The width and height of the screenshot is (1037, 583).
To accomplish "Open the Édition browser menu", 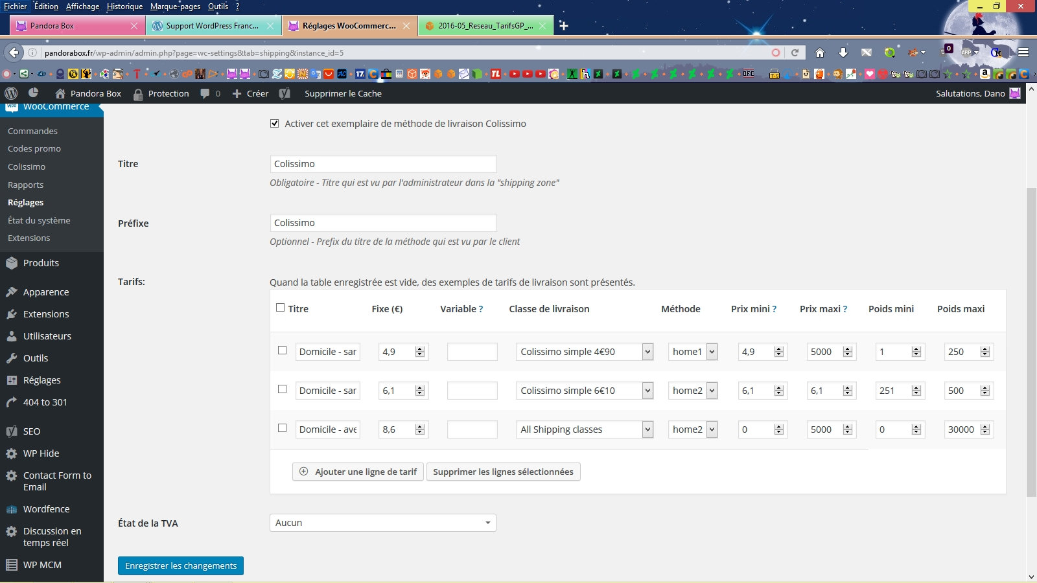I will [x=46, y=6].
